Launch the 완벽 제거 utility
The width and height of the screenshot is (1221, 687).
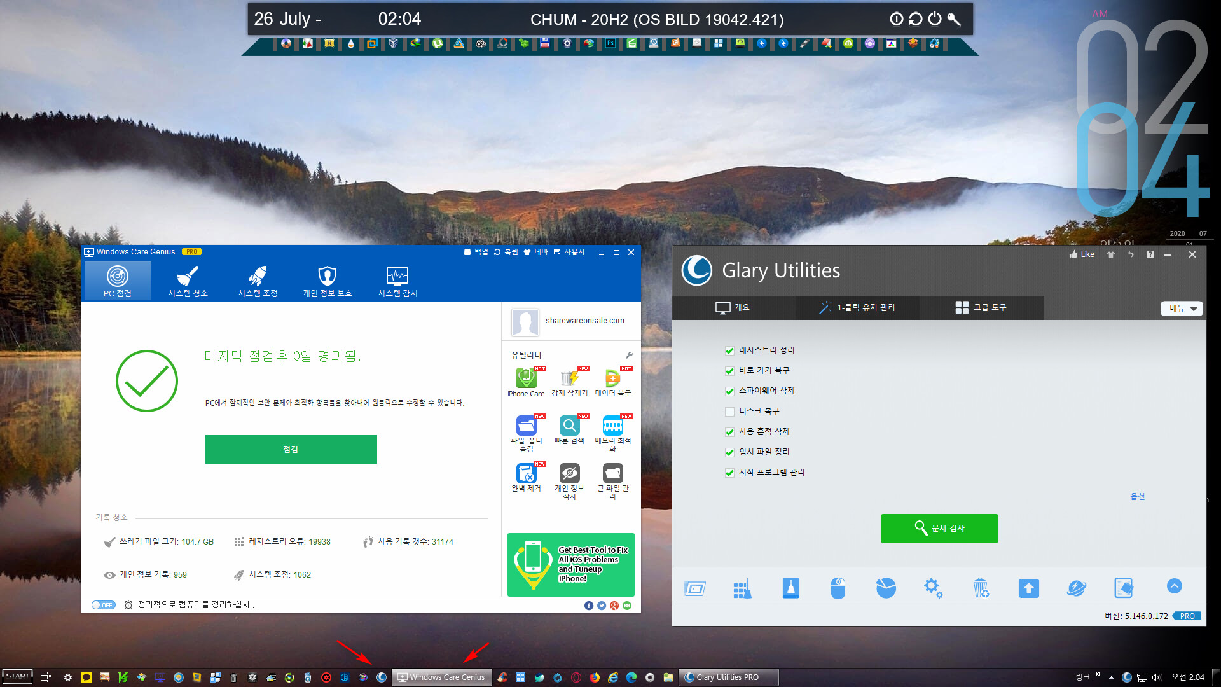[x=526, y=478]
